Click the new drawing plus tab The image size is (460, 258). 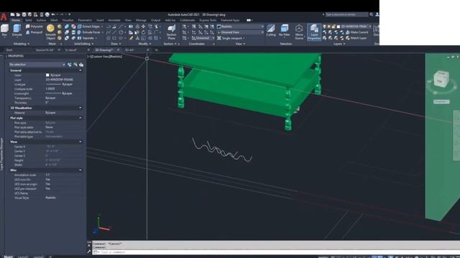[x=156, y=50]
